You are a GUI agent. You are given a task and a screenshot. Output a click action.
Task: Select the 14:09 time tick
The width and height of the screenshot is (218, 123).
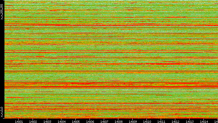pos(133,121)
